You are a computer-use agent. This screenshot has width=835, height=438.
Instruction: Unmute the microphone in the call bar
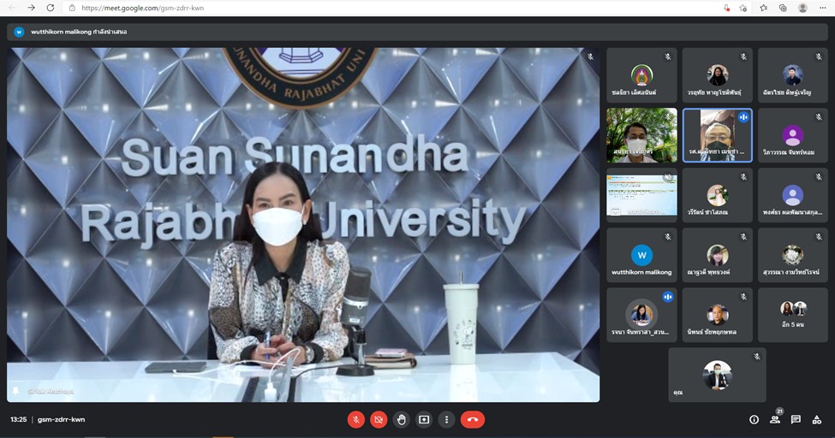click(356, 419)
